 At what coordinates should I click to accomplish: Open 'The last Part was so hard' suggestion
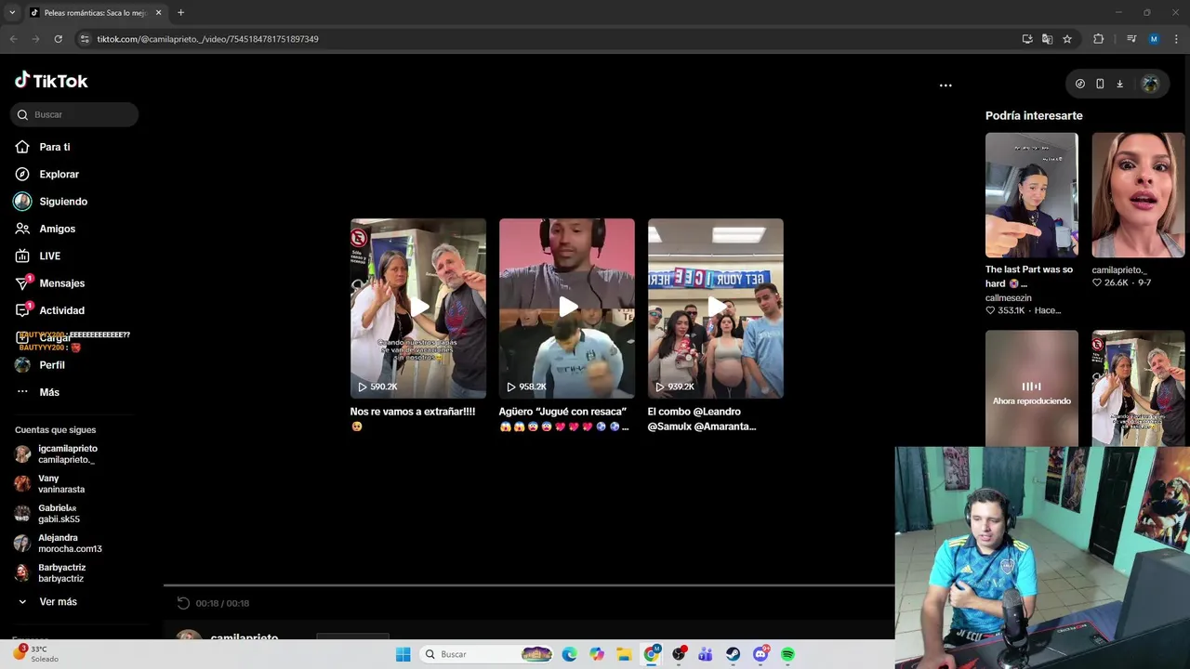pyautogui.click(x=1032, y=195)
